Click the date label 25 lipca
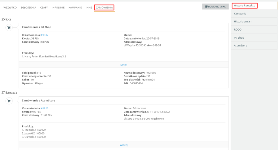 (x=6, y=19)
